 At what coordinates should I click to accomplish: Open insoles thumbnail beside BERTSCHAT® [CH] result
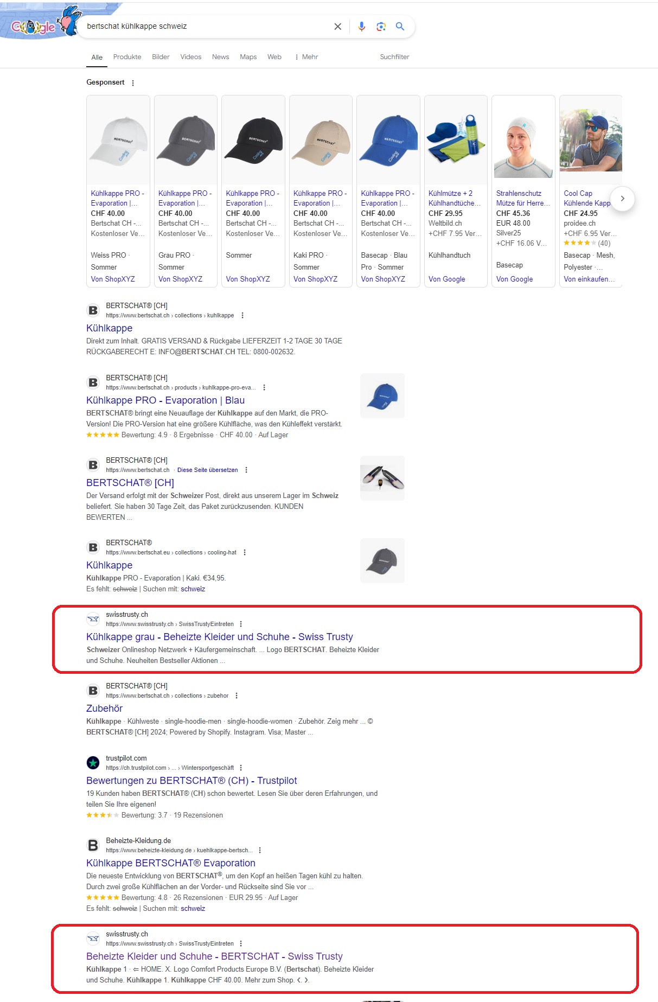pyautogui.click(x=382, y=478)
